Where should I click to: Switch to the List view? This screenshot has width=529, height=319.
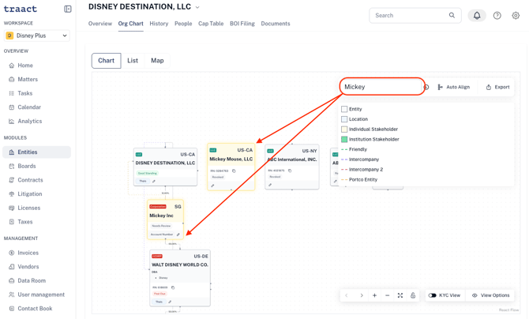tap(133, 61)
